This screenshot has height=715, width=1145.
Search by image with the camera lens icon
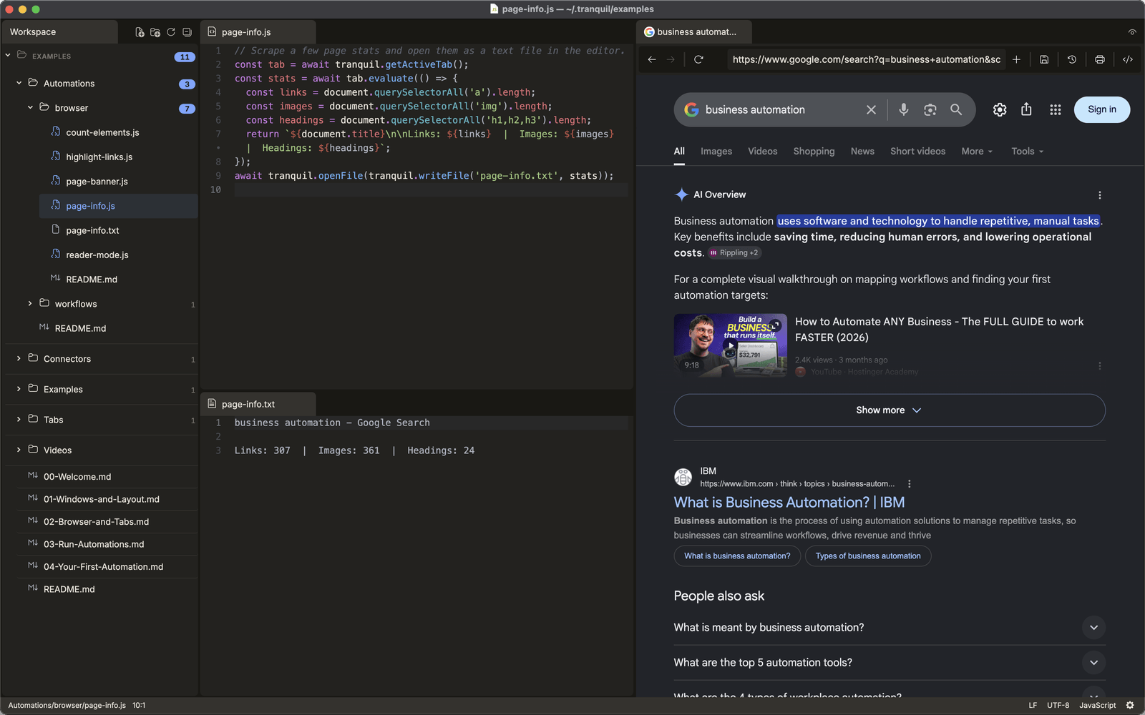click(930, 109)
